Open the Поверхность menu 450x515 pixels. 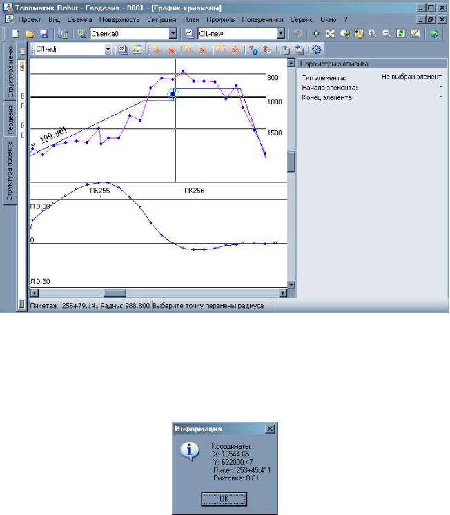(119, 20)
